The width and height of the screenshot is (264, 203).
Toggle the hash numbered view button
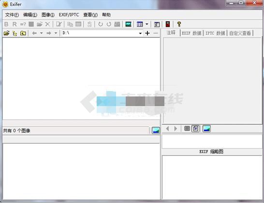(195, 129)
